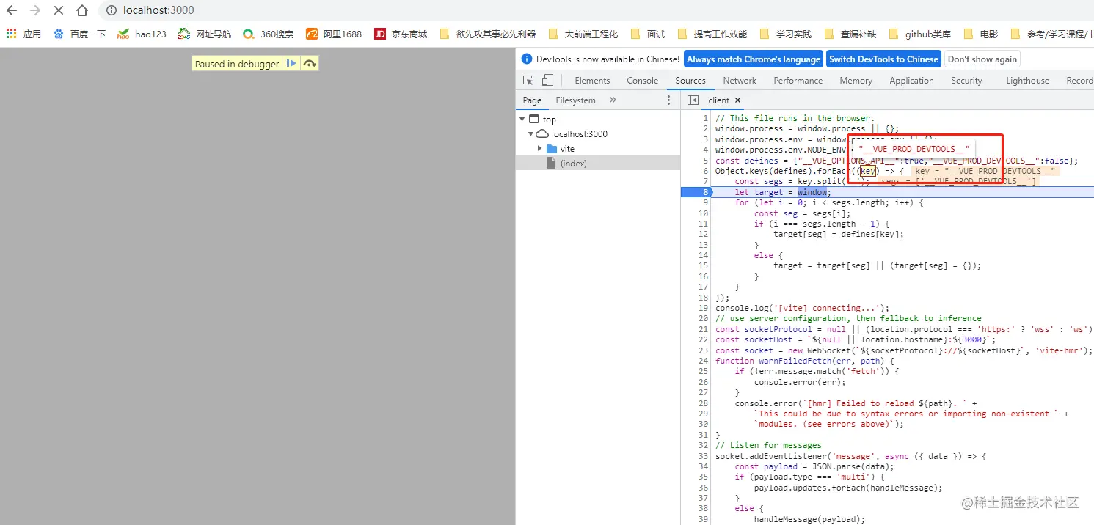1094x525 pixels.
Task: Activate the inspect element picker
Action: [x=528, y=81]
